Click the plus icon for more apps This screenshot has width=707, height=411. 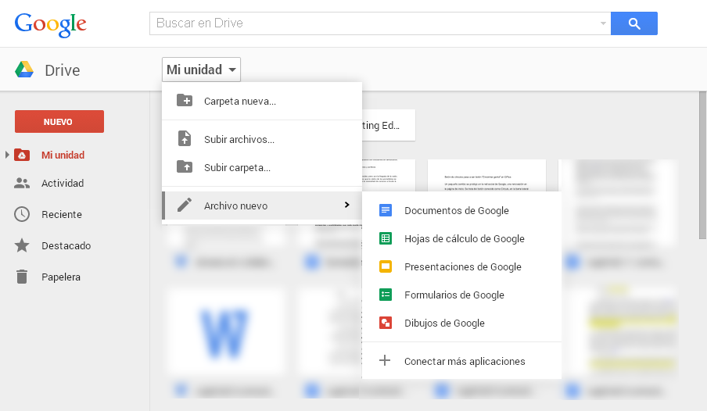pyautogui.click(x=385, y=360)
